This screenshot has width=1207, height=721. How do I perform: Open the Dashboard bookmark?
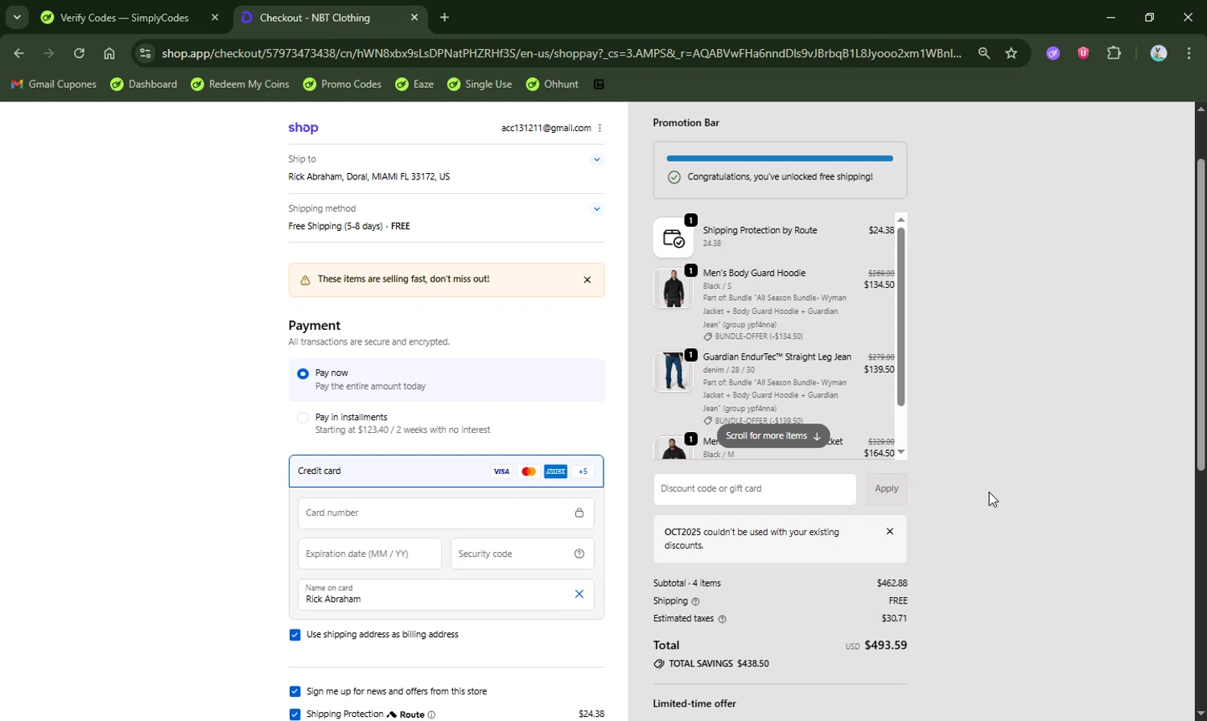[144, 84]
